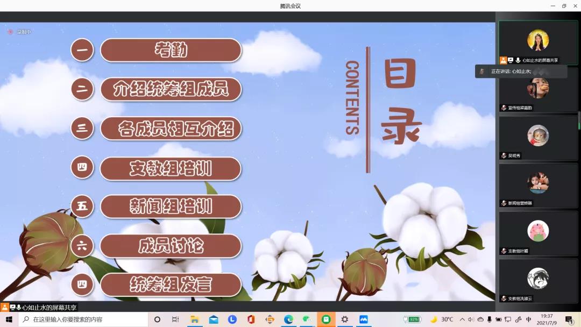Click the orange host icon on 心如止水's tile
The image size is (581, 327).
503,60
